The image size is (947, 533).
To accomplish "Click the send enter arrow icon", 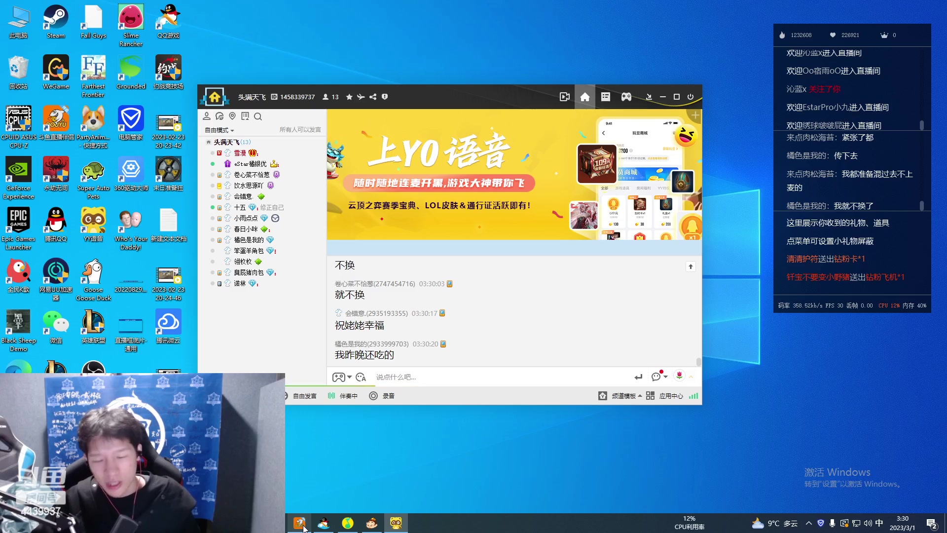I will pos(639,377).
